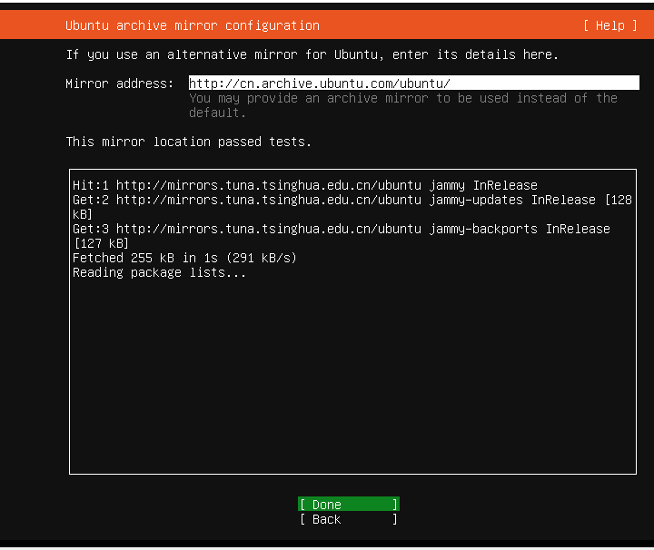This screenshot has height=550, width=654.
Task: Open the Help menu
Action: [x=610, y=25]
